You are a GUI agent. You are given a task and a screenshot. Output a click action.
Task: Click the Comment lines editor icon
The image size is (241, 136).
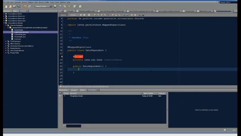click(x=140, y=15)
